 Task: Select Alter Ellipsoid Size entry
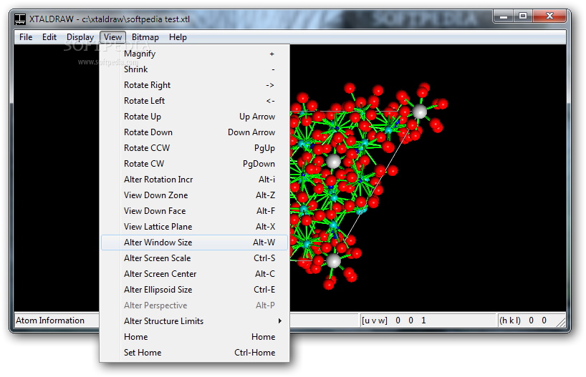(194, 290)
